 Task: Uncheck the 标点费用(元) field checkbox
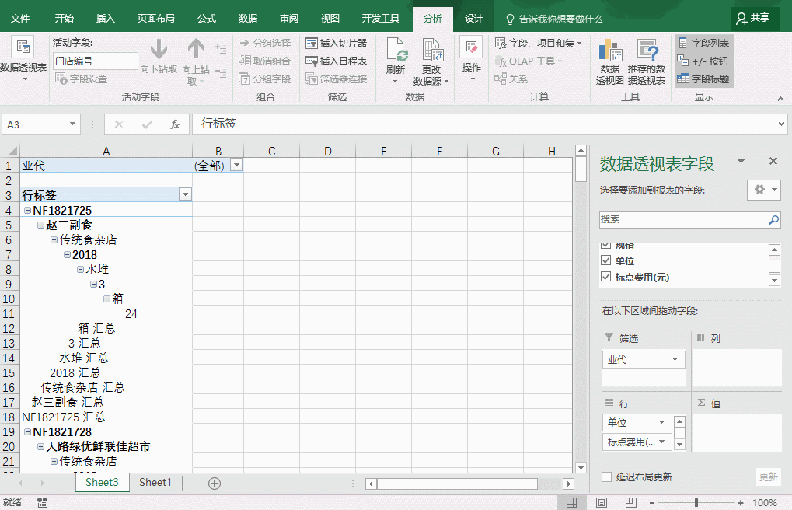click(606, 277)
